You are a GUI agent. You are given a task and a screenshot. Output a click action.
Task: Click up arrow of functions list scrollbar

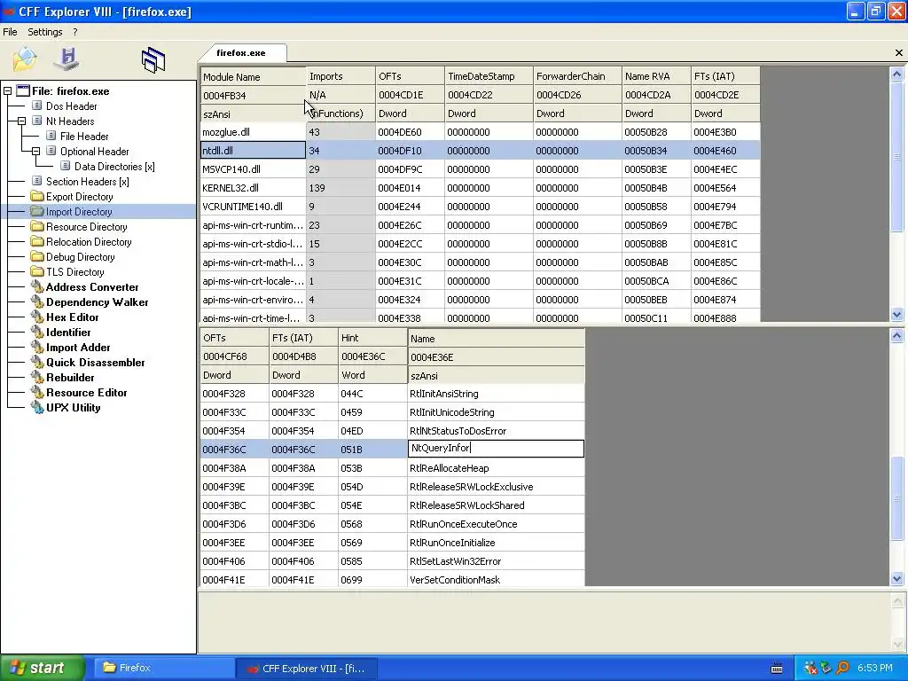[897, 335]
